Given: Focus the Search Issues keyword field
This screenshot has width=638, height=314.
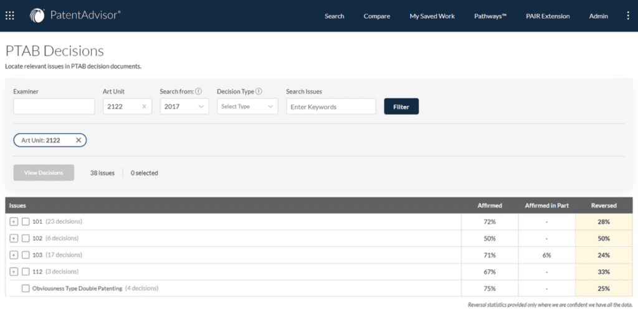Looking at the screenshot, I should pyautogui.click(x=331, y=106).
